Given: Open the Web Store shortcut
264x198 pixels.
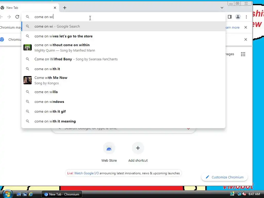Looking at the screenshot, I should click(109, 152).
